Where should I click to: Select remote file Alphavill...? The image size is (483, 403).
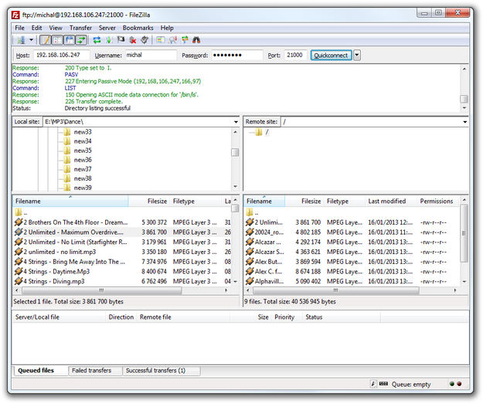coord(352,282)
